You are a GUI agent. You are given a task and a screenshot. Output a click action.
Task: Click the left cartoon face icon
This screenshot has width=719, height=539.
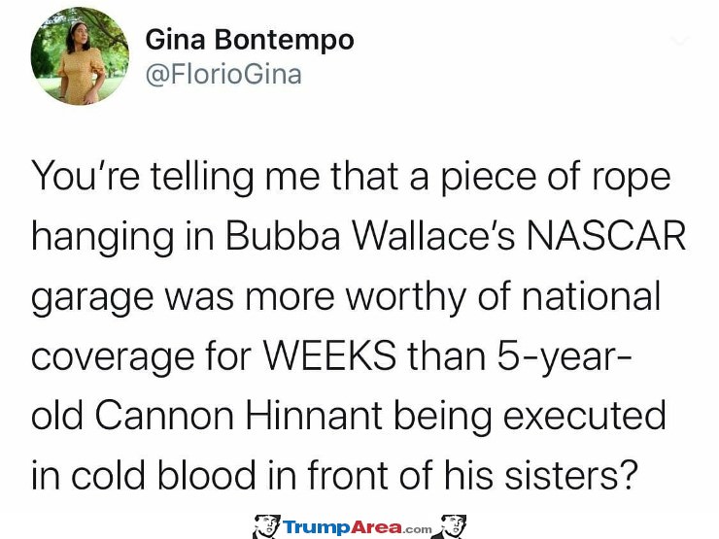pos(266,526)
